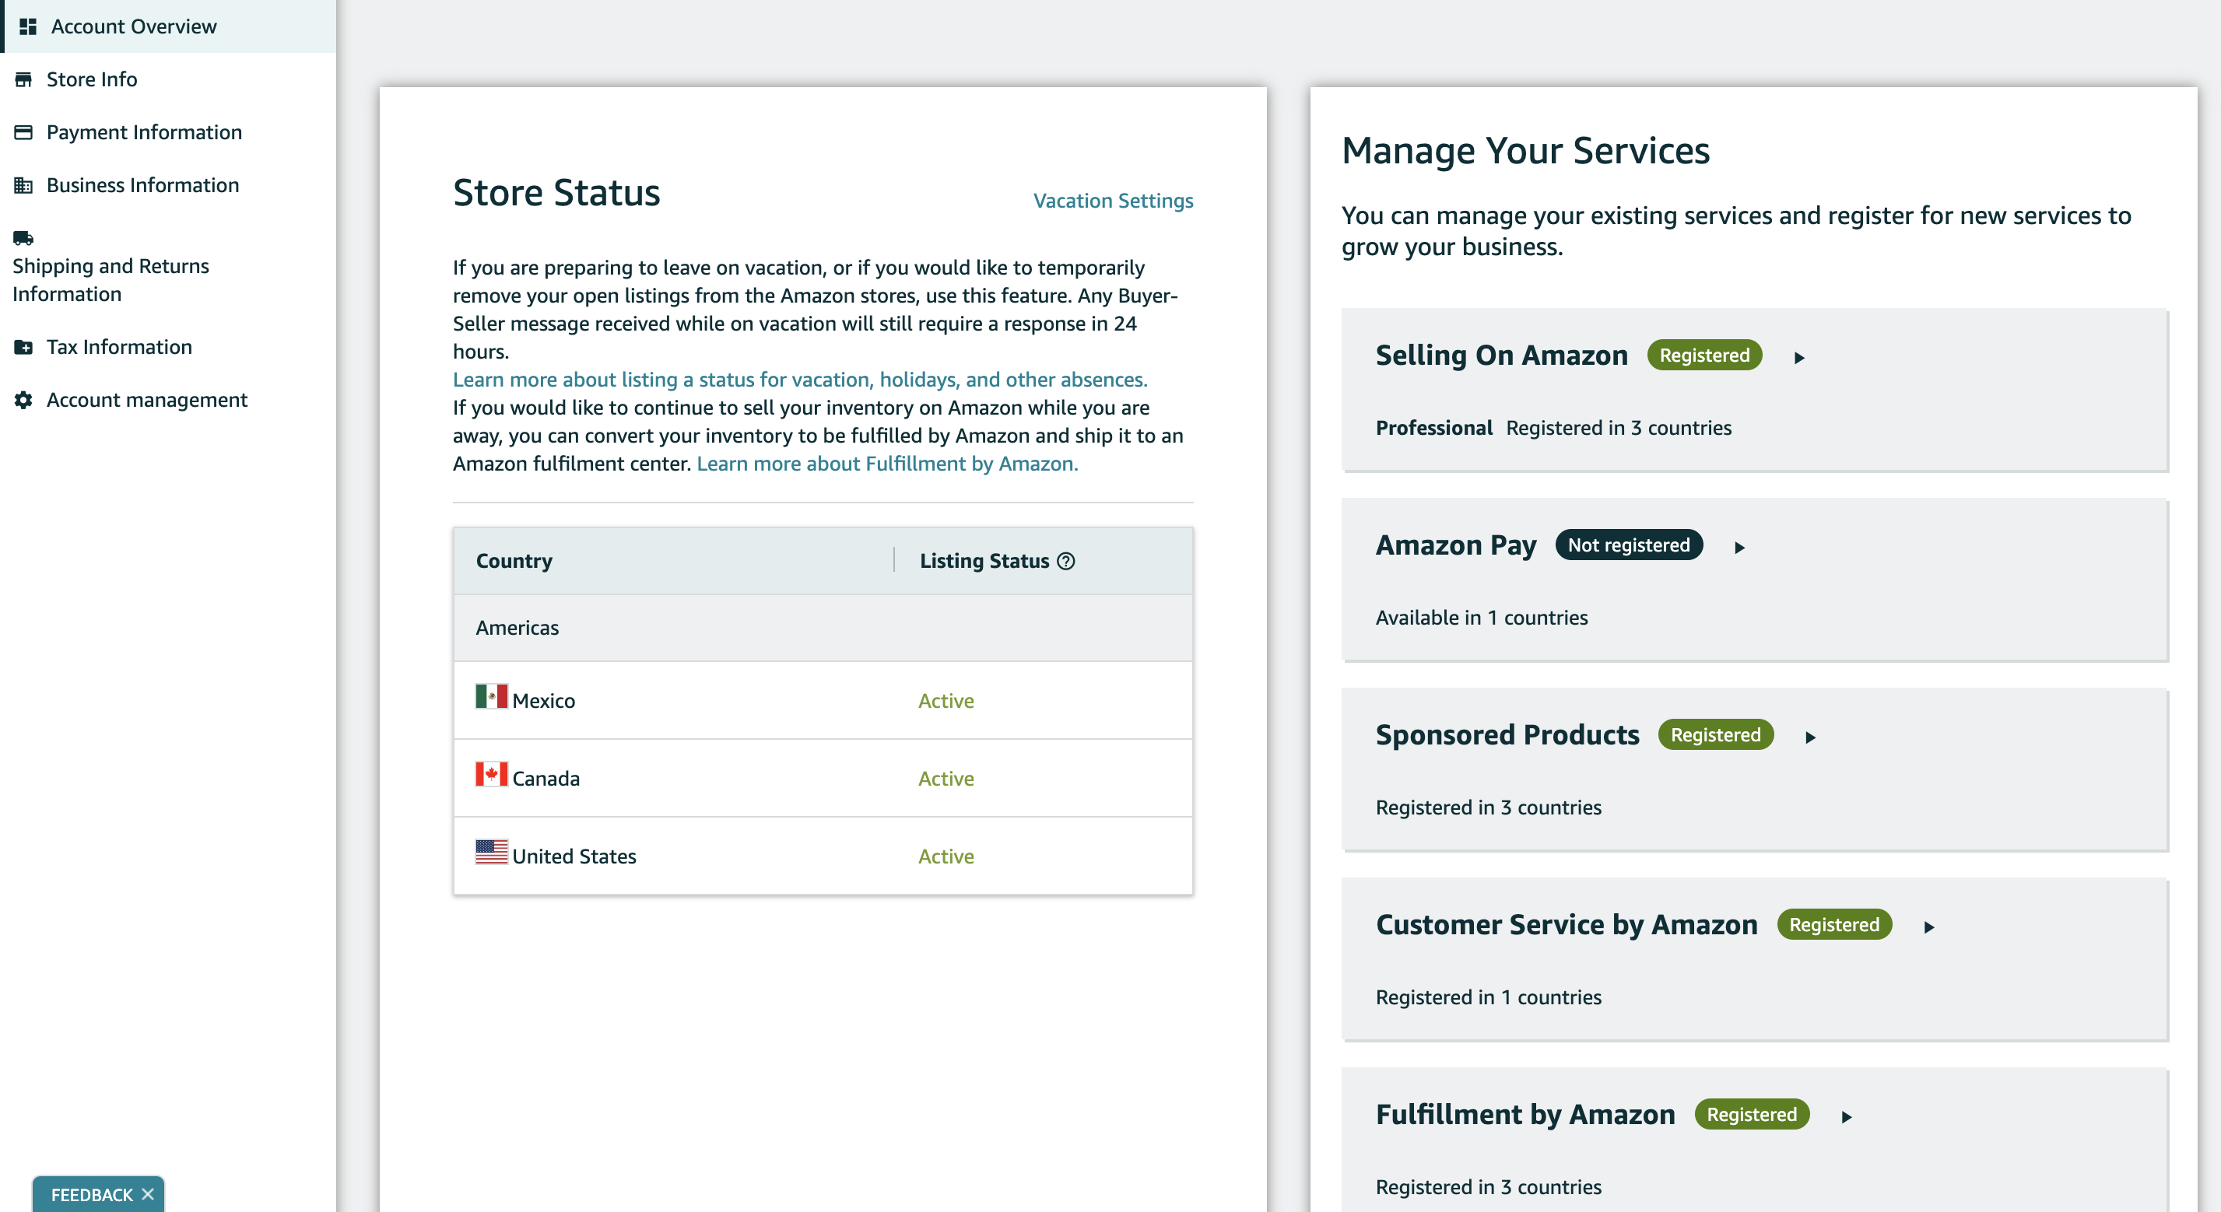
Task: Expand Customer Service by Amazon arrow
Action: (x=1930, y=927)
